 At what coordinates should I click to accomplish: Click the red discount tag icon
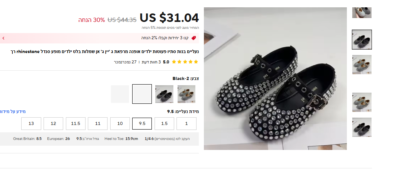(x=193, y=38)
